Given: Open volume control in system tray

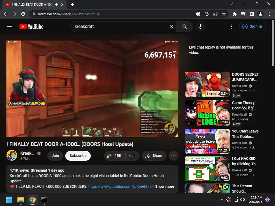Looking at the screenshot, I should tap(243, 200).
